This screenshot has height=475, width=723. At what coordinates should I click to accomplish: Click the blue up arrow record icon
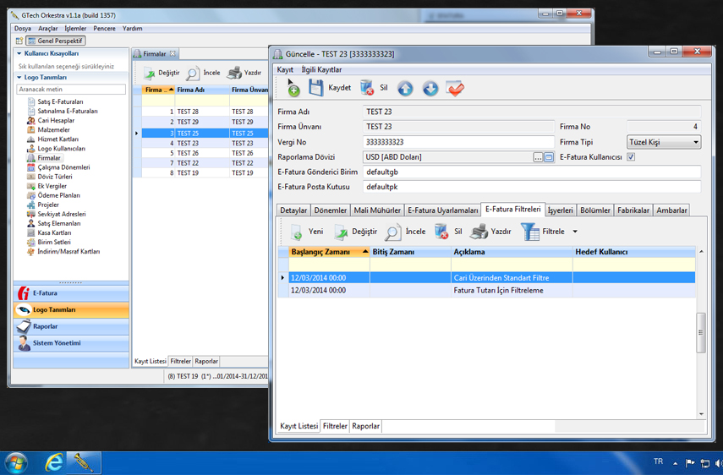click(x=405, y=88)
